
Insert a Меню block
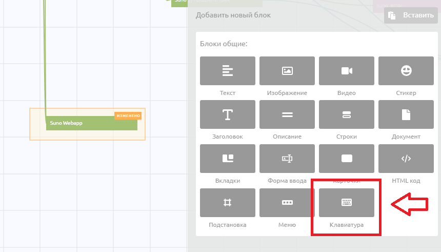tap(287, 202)
